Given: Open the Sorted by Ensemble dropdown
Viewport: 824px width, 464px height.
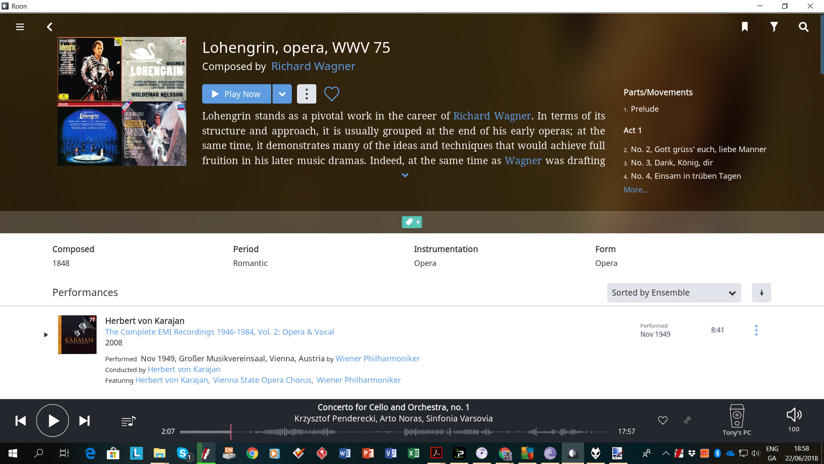Looking at the screenshot, I should point(674,293).
